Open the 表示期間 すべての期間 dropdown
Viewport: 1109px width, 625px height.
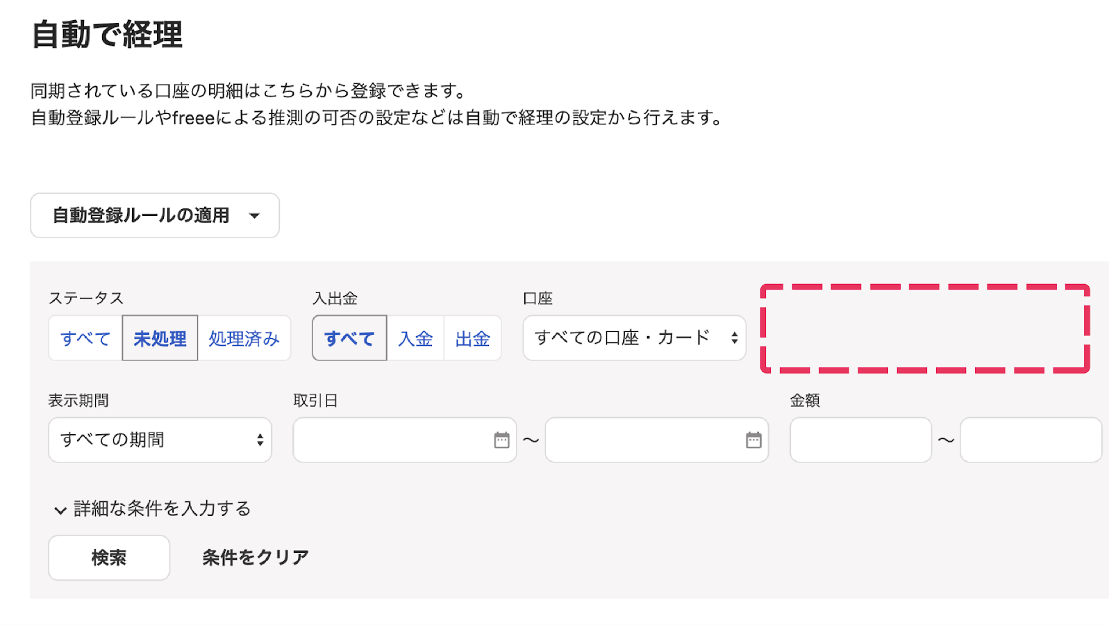click(x=160, y=440)
